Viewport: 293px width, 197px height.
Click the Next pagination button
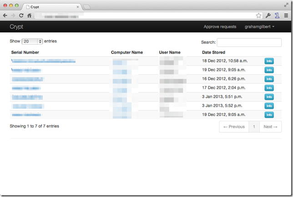coord(270,127)
